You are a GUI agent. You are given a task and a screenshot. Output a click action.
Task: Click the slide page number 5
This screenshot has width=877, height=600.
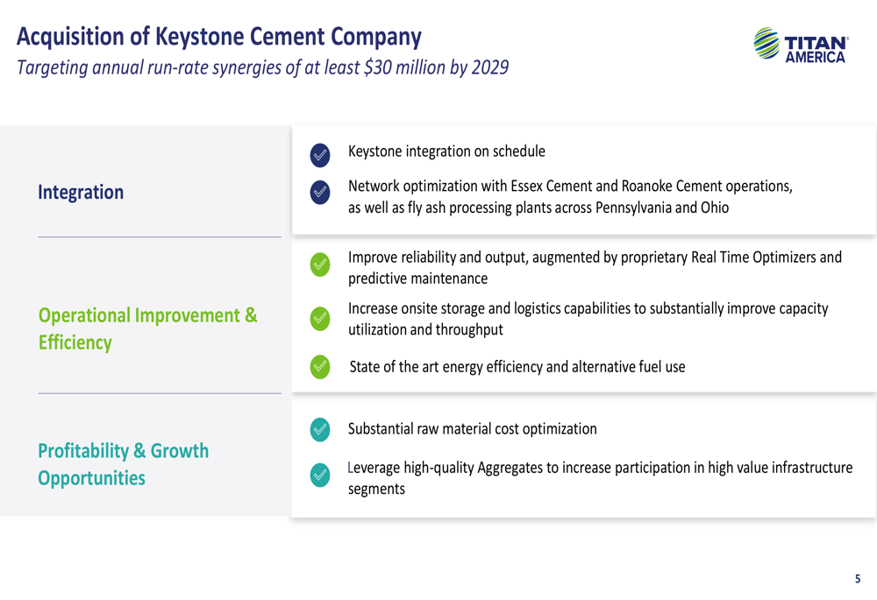(858, 579)
